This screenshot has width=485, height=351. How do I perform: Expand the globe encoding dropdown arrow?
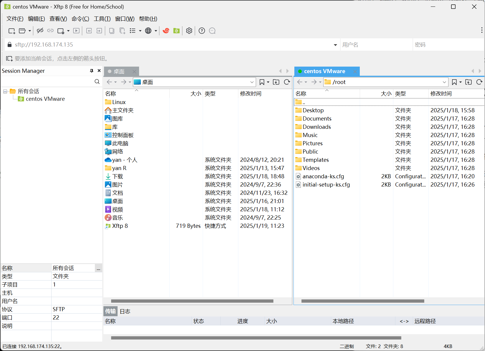pos(156,31)
